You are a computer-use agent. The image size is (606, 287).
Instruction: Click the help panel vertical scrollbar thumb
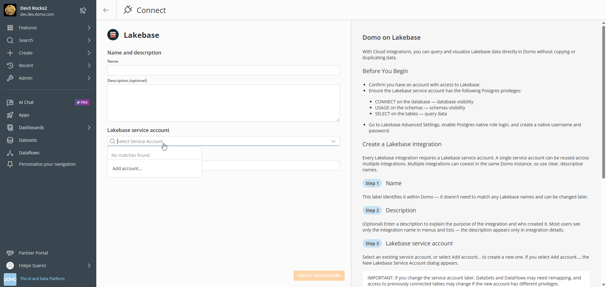pyautogui.click(x=603, y=102)
